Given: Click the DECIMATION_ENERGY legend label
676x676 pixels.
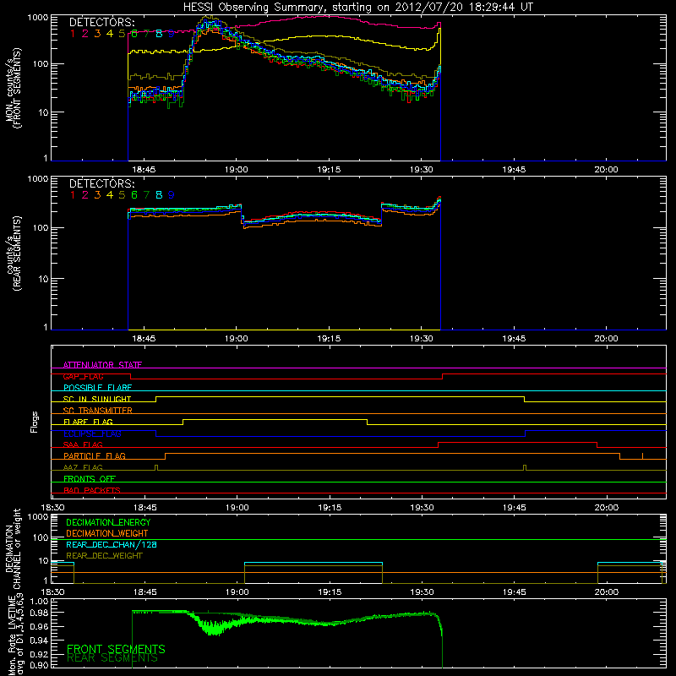Looking at the screenshot, I should [108, 522].
